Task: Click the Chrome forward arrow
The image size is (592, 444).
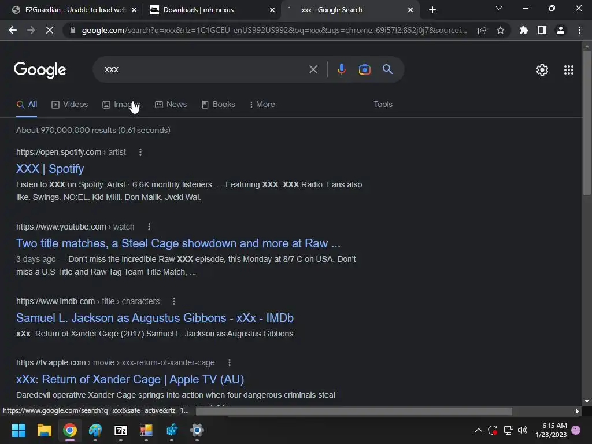Action: pos(31,30)
